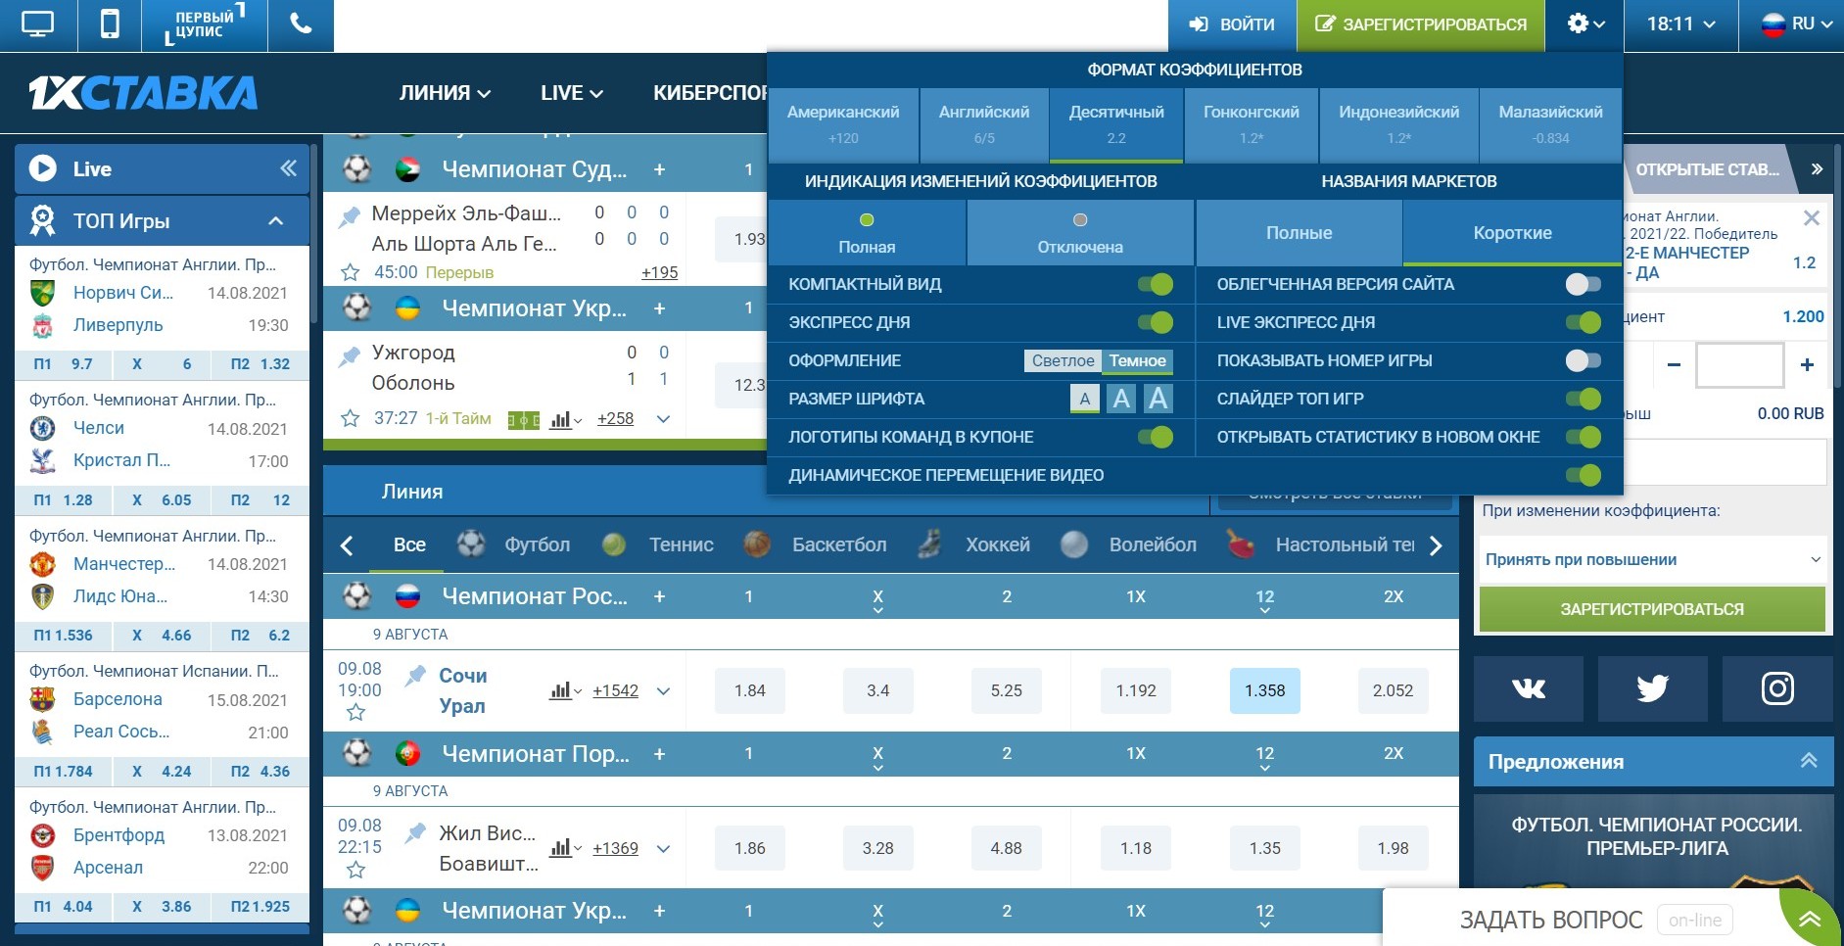Open the +1542 markets link
This screenshot has height=946, width=1844.
point(615,690)
